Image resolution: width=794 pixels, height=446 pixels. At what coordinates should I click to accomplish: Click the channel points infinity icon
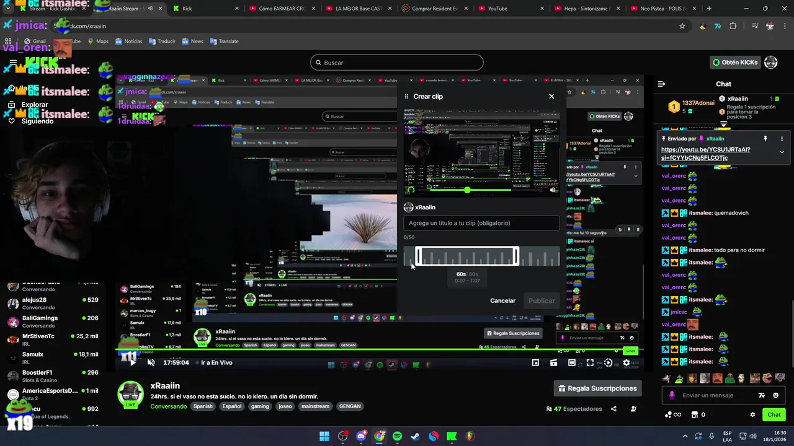click(673, 414)
